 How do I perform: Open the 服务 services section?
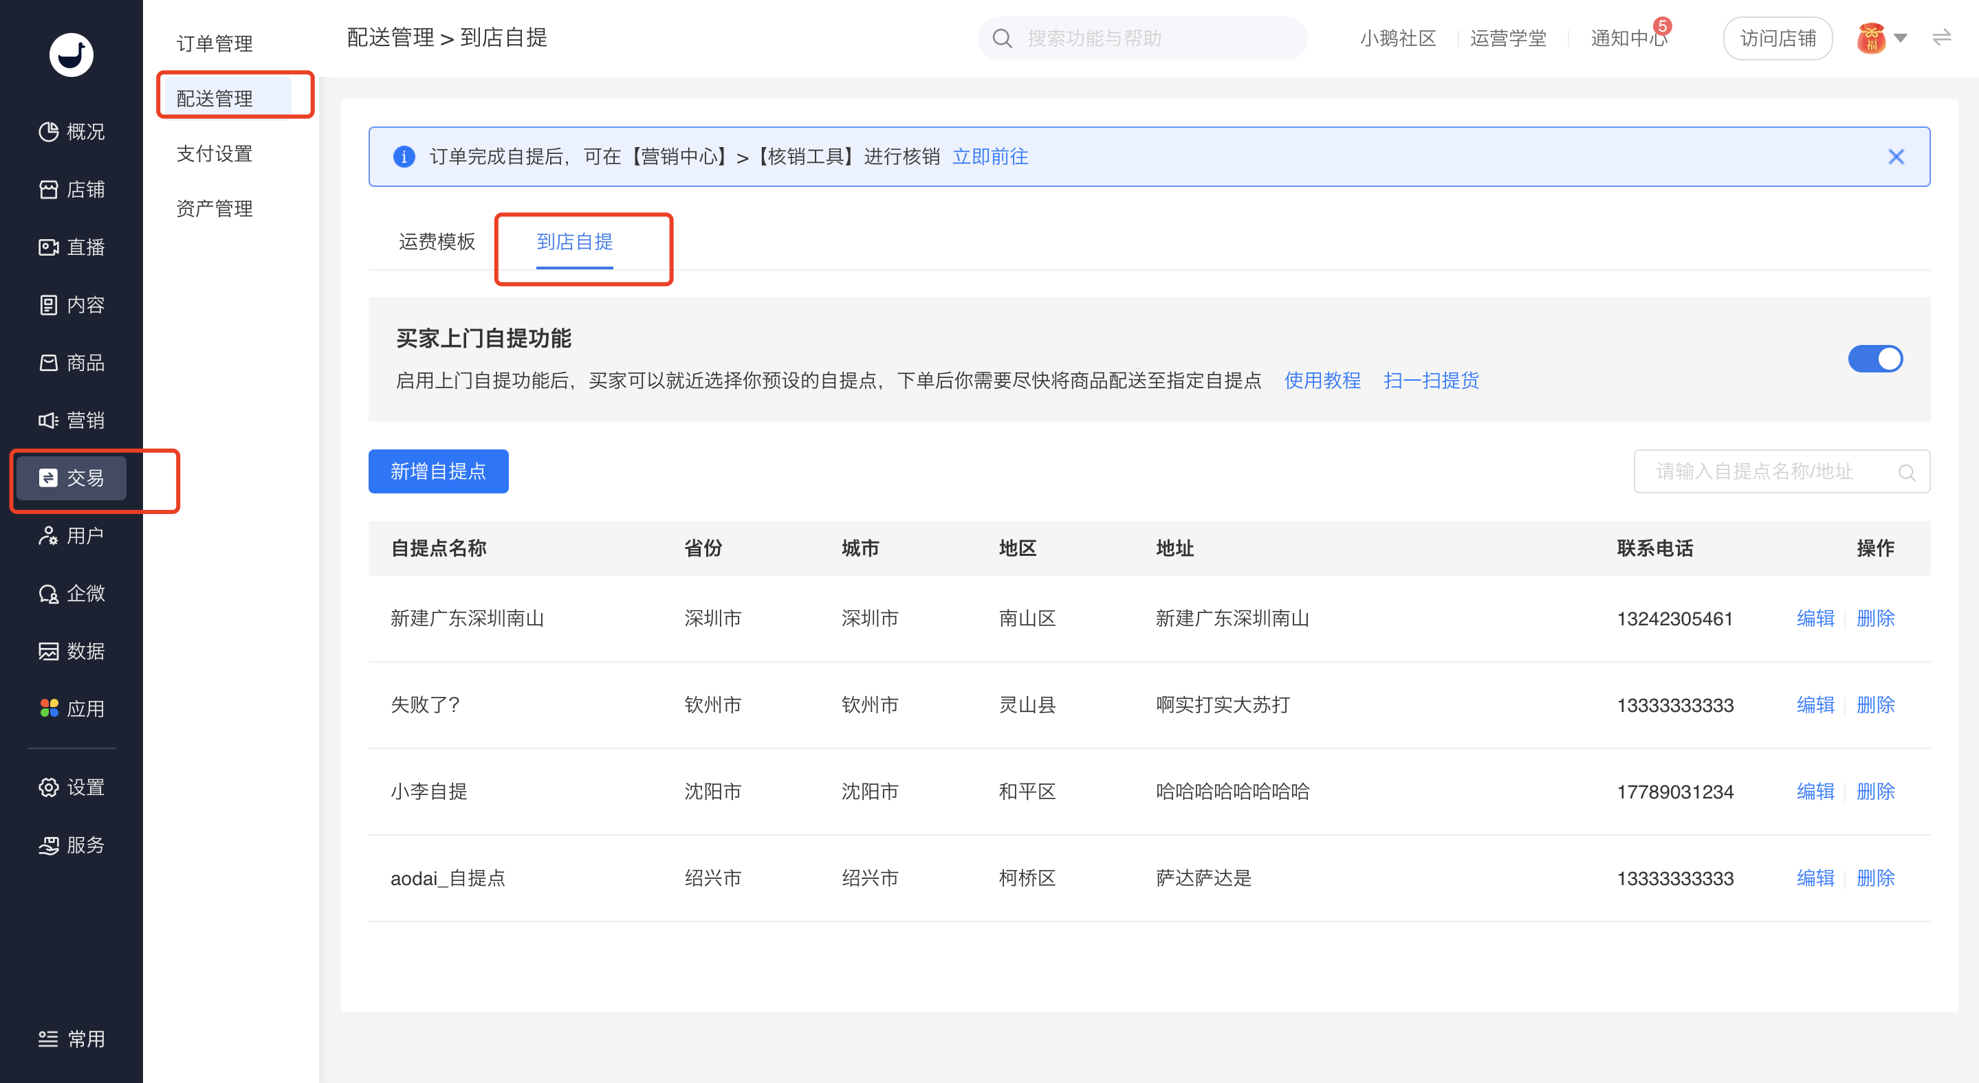72,845
